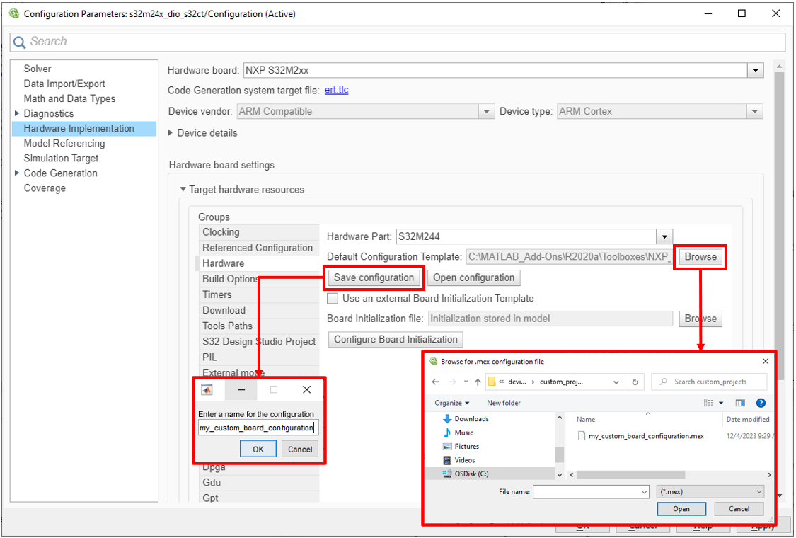Viewport: 796px width, 538px height.
Task: Click Browse next to Default Configuration Template
Action: pos(700,256)
